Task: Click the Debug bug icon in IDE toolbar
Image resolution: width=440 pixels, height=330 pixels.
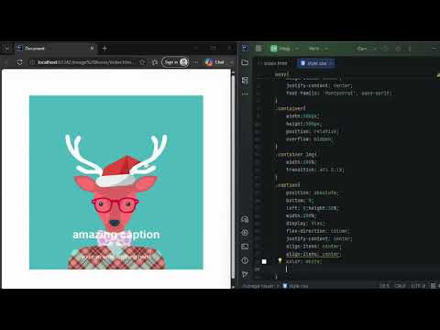Action: tap(398, 49)
